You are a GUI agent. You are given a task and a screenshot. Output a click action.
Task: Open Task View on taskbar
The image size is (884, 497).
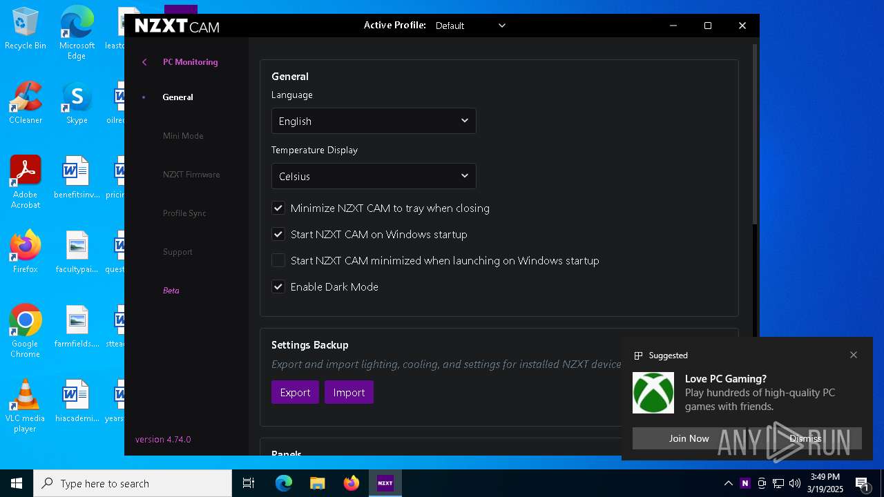pos(249,483)
